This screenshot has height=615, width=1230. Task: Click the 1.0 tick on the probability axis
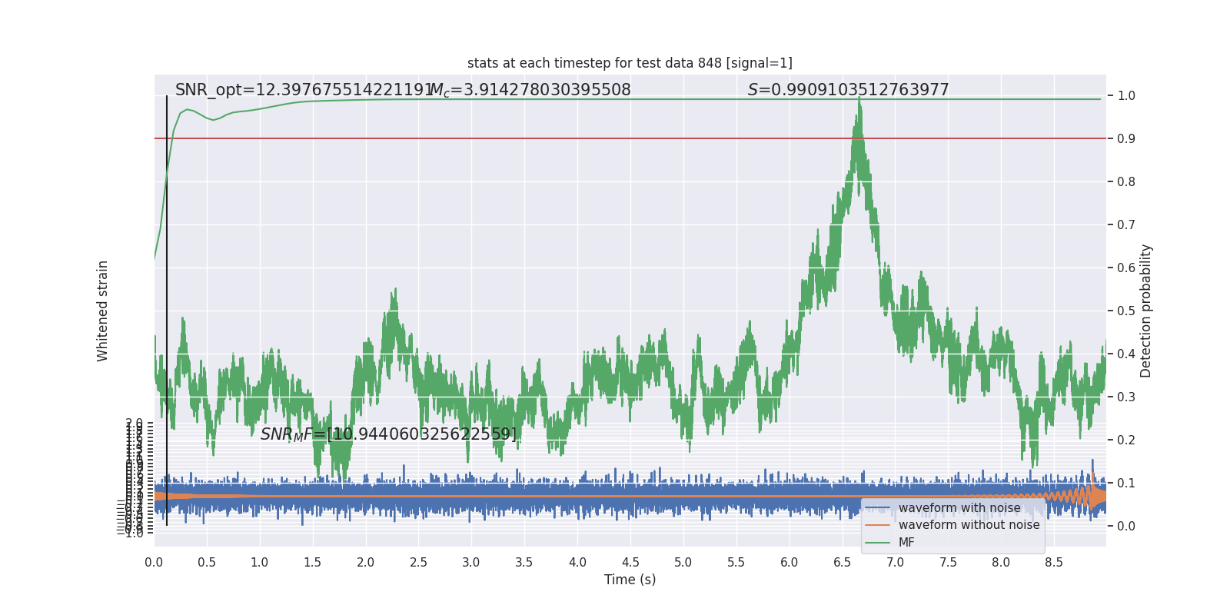pyautogui.click(x=1126, y=96)
